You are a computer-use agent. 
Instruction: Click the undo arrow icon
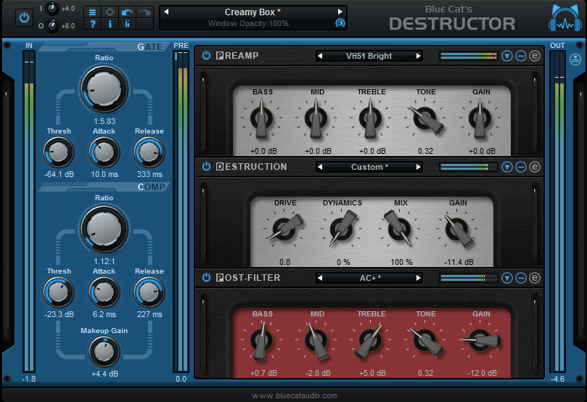(127, 12)
